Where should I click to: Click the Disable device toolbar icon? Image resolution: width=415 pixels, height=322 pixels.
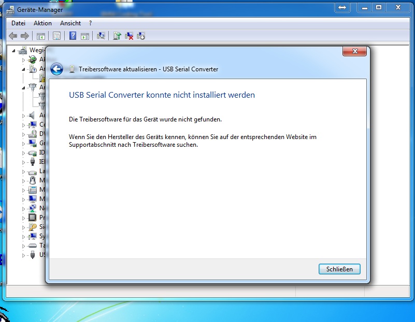click(141, 36)
